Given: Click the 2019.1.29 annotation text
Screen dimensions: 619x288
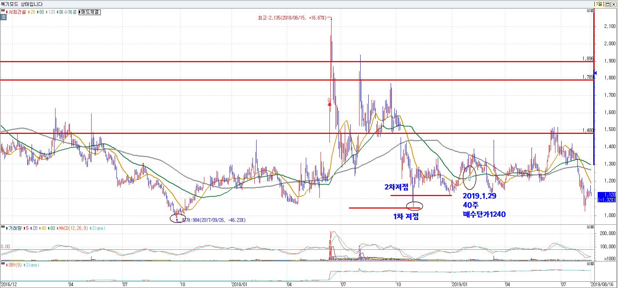Looking at the screenshot, I should (x=479, y=196).
